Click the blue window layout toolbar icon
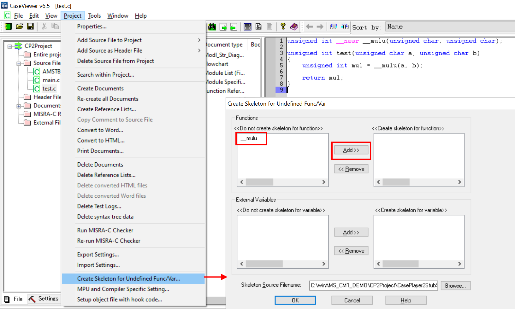 coord(248,27)
